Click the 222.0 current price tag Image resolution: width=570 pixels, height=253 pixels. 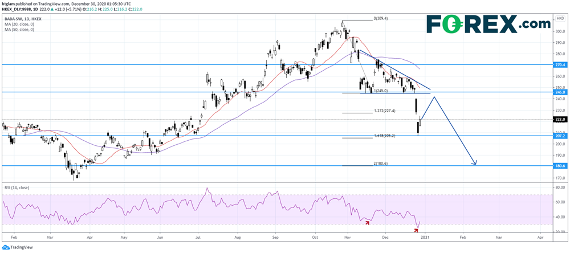[560, 120]
